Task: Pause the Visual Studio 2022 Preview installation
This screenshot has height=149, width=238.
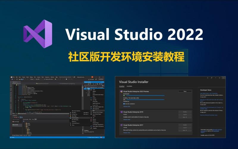Action: coord(185,91)
